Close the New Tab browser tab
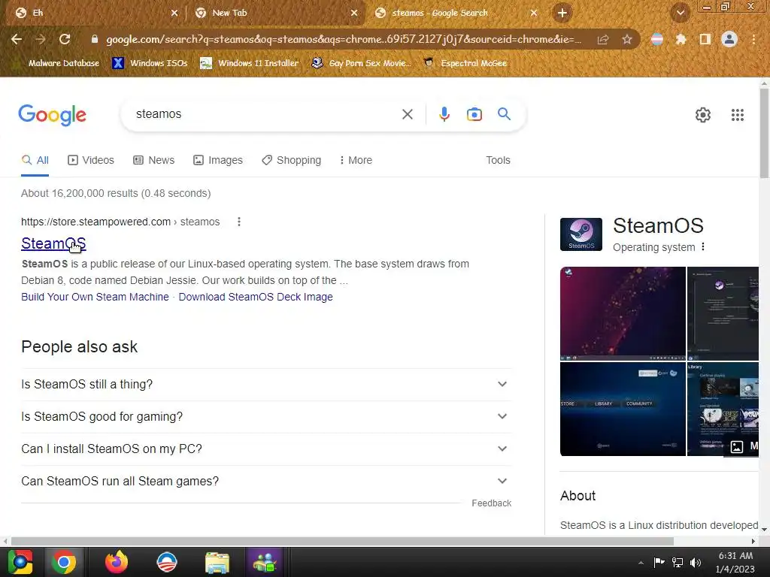 (x=354, y=13)
